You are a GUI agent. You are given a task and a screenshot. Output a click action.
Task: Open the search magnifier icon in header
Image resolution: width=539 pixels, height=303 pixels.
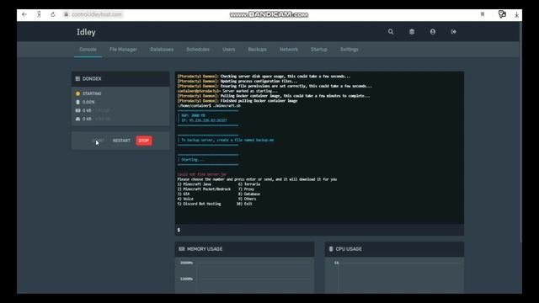coord(391,32)
